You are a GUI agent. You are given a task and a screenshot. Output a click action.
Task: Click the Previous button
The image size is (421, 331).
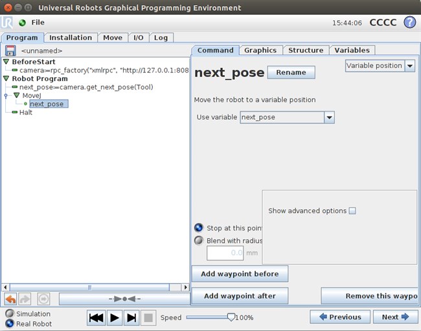[x=340, y=317]
